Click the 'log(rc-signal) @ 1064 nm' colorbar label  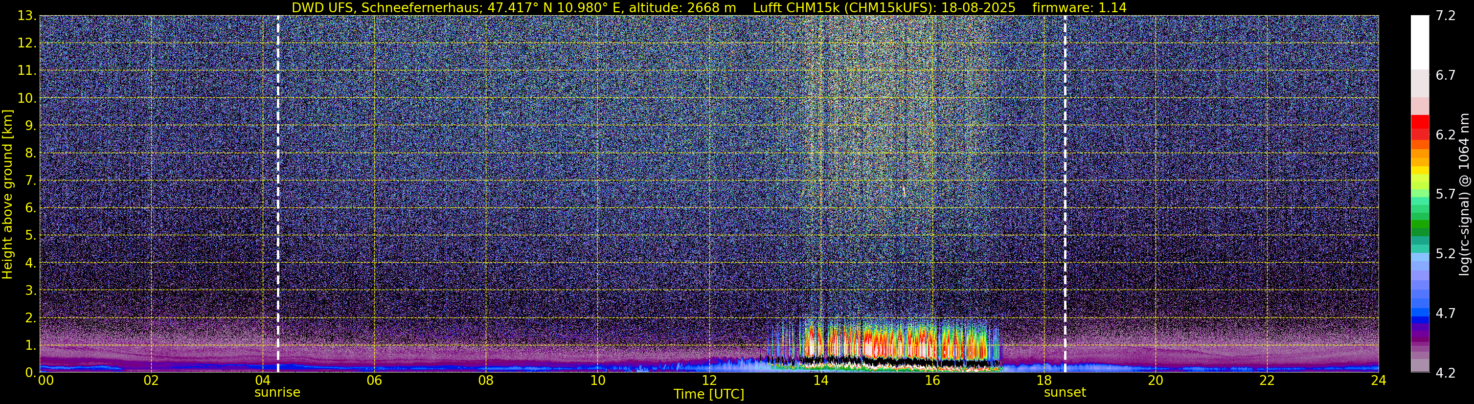click(x=1463, y=194)
